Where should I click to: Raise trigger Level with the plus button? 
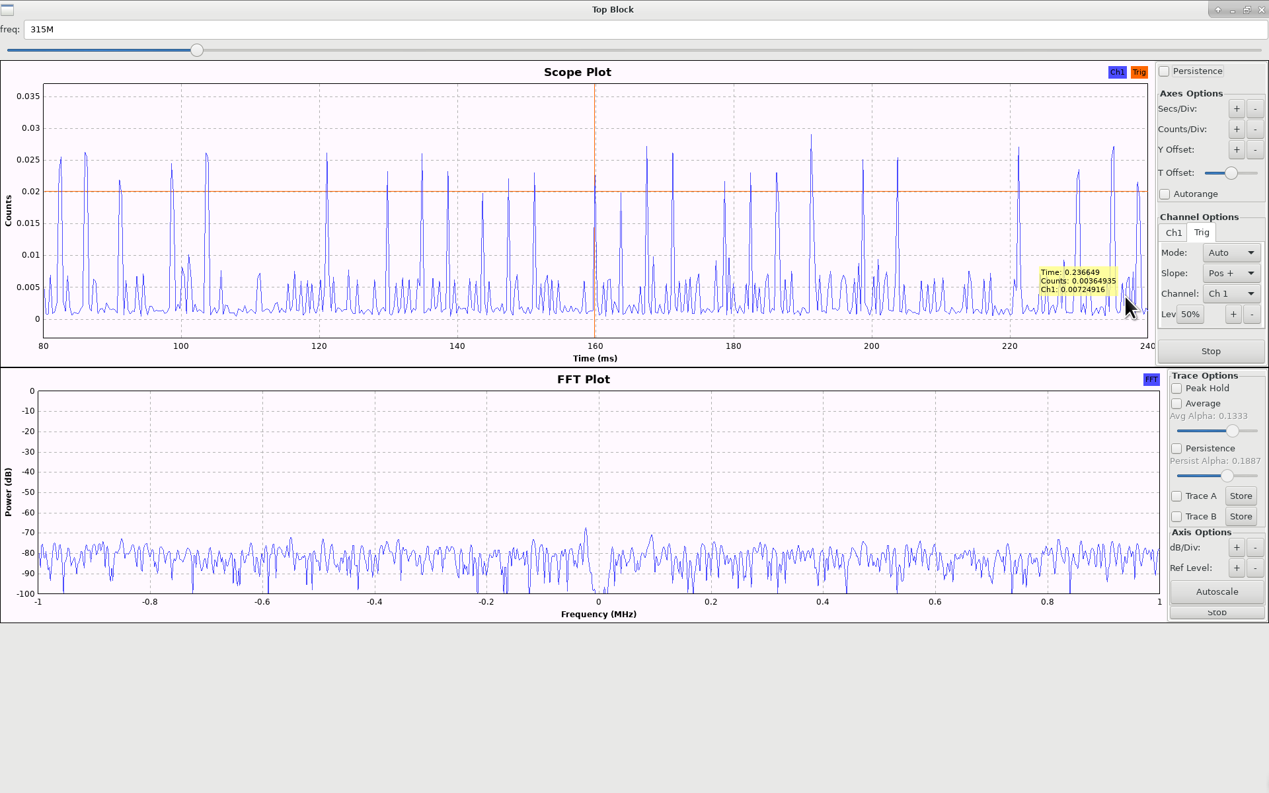point(1233,315)
